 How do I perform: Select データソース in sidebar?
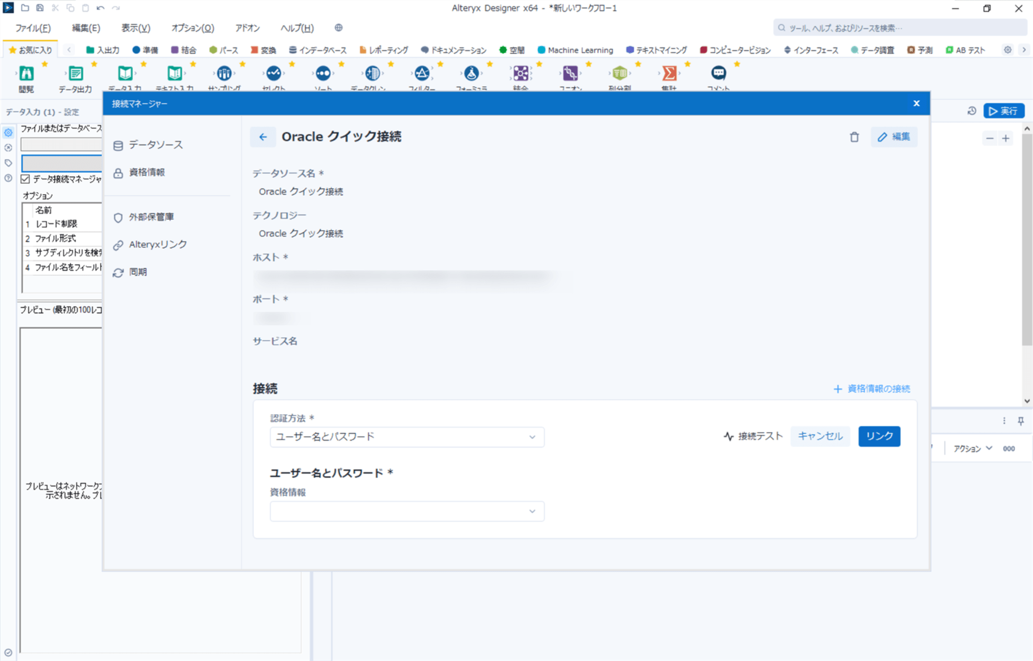click(x=148, y=145)
